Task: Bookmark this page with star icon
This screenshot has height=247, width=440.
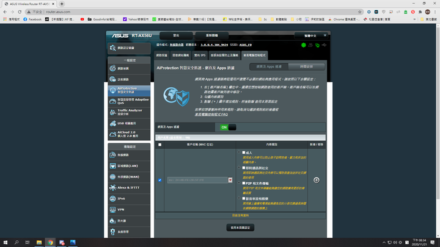Action: 360,12
